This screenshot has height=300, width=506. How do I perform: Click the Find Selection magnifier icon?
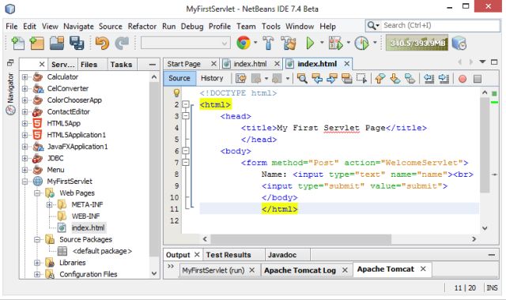(x=302, y=78)
